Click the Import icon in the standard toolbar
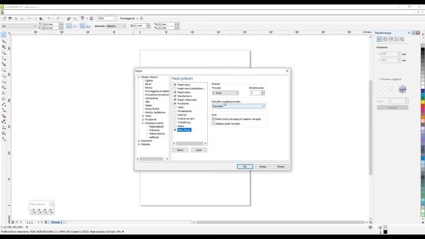The image size is (425, 239). tap(69, 19)
